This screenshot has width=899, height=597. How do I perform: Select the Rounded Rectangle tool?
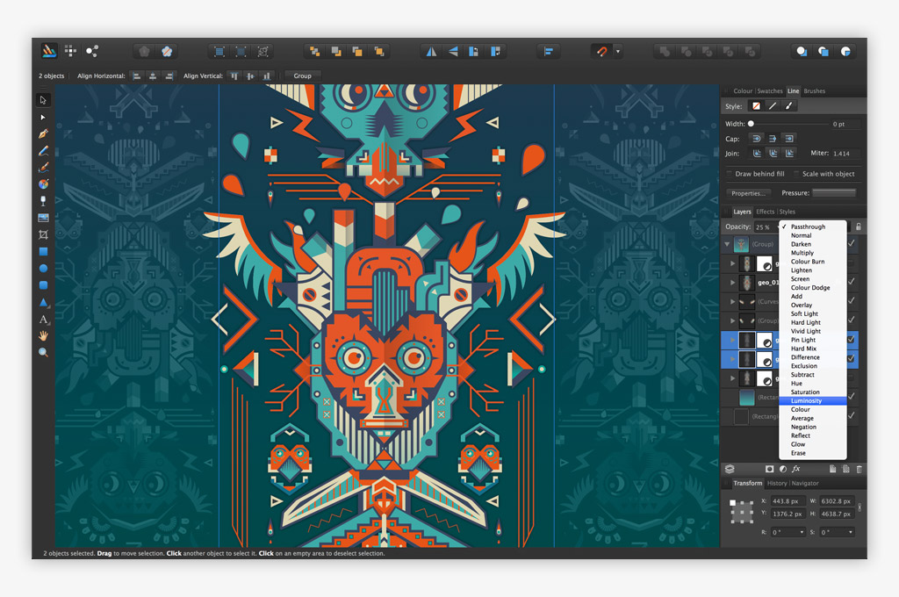pyautogui.click(x=43, y=285)
